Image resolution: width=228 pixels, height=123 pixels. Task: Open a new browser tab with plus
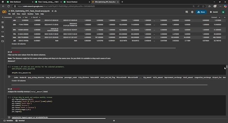[x=122, y=2]
